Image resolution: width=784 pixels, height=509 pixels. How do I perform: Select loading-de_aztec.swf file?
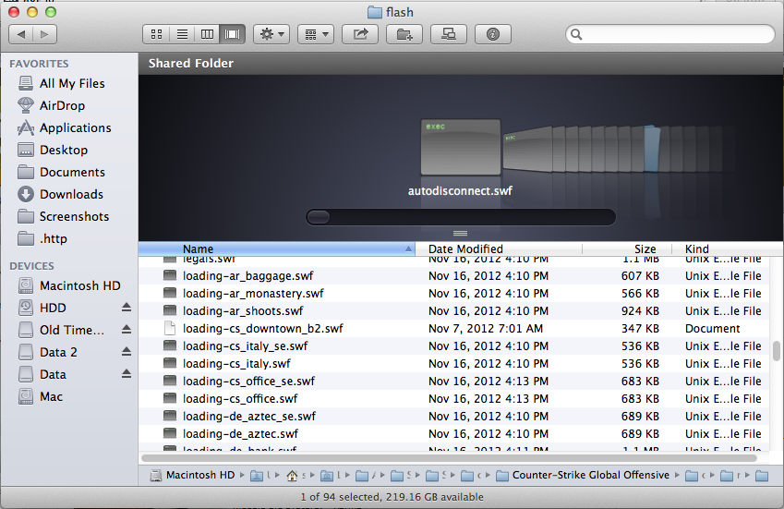(x=454, y=433)
